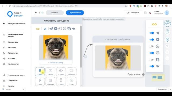Select the VK icon in editor toolbar
Viewport: 172px width, 96px height.
74,29
